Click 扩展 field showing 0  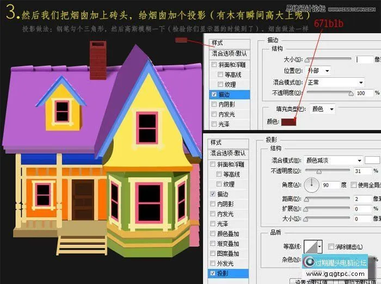[362, 209]
